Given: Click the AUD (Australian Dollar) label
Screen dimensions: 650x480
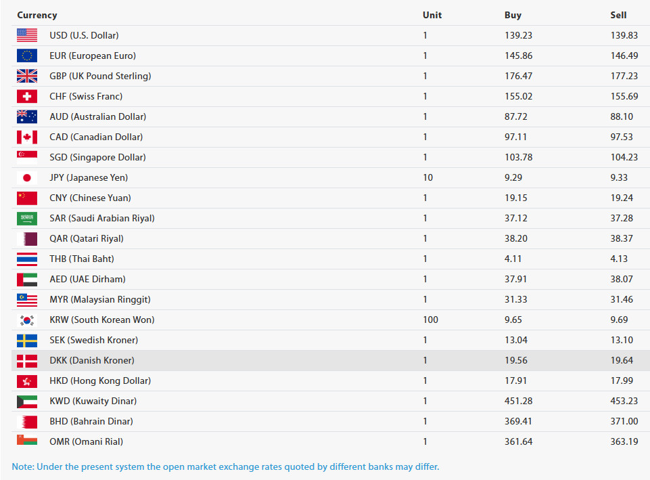Looking at the screenshot, I should click(x=97, y=116).
